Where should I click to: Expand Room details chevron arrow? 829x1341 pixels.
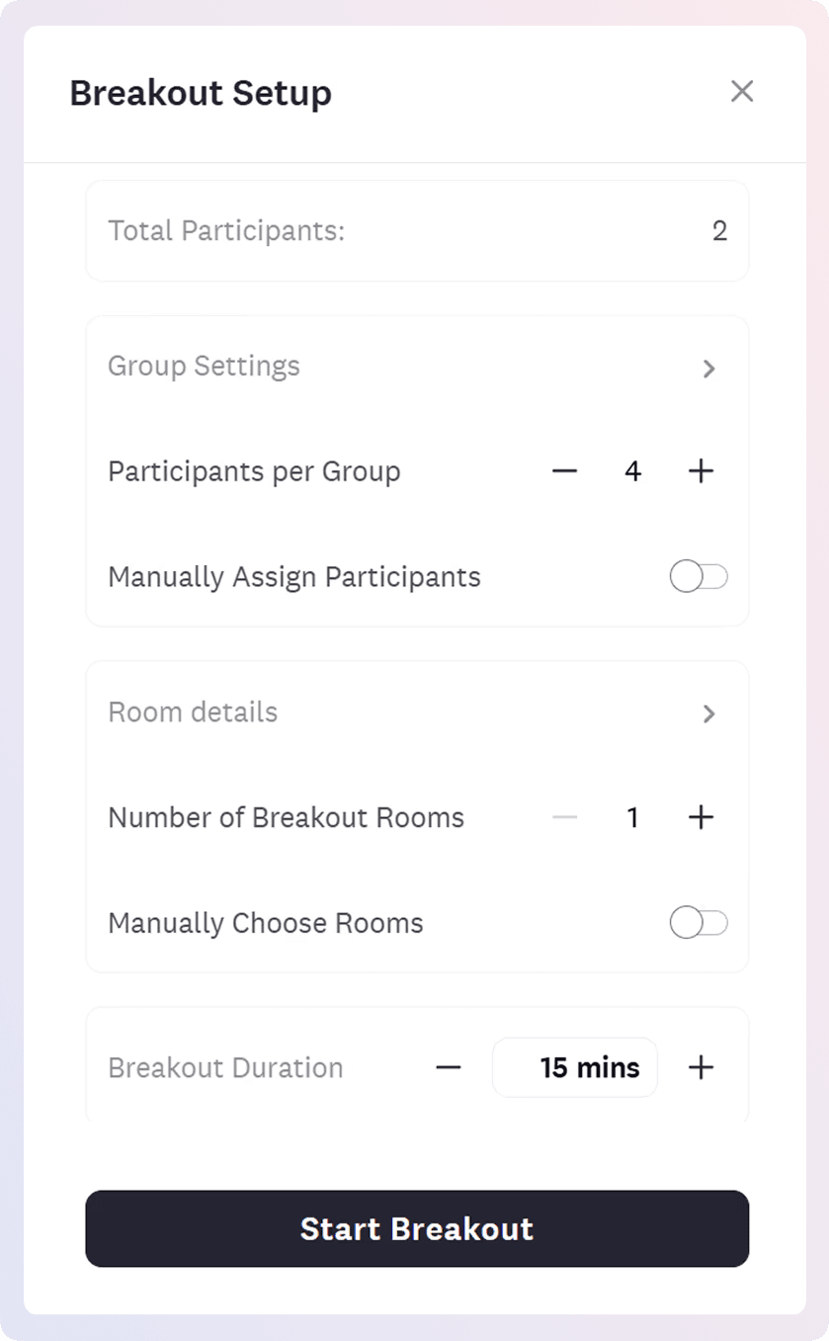[708, 713]
